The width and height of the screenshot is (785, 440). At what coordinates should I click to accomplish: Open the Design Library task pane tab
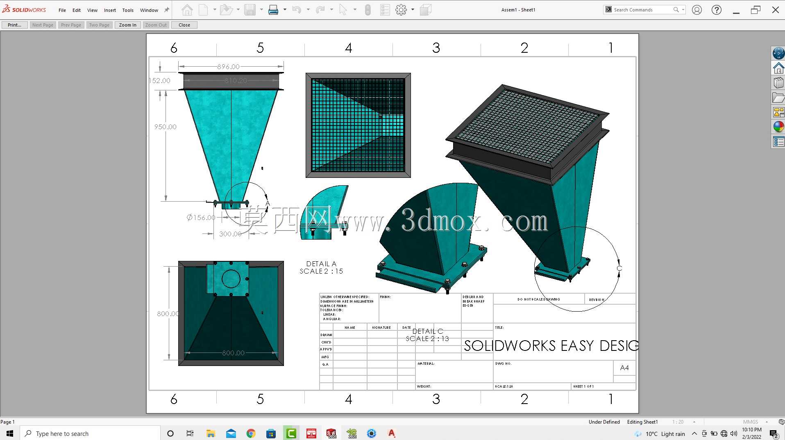coord(778,83)
